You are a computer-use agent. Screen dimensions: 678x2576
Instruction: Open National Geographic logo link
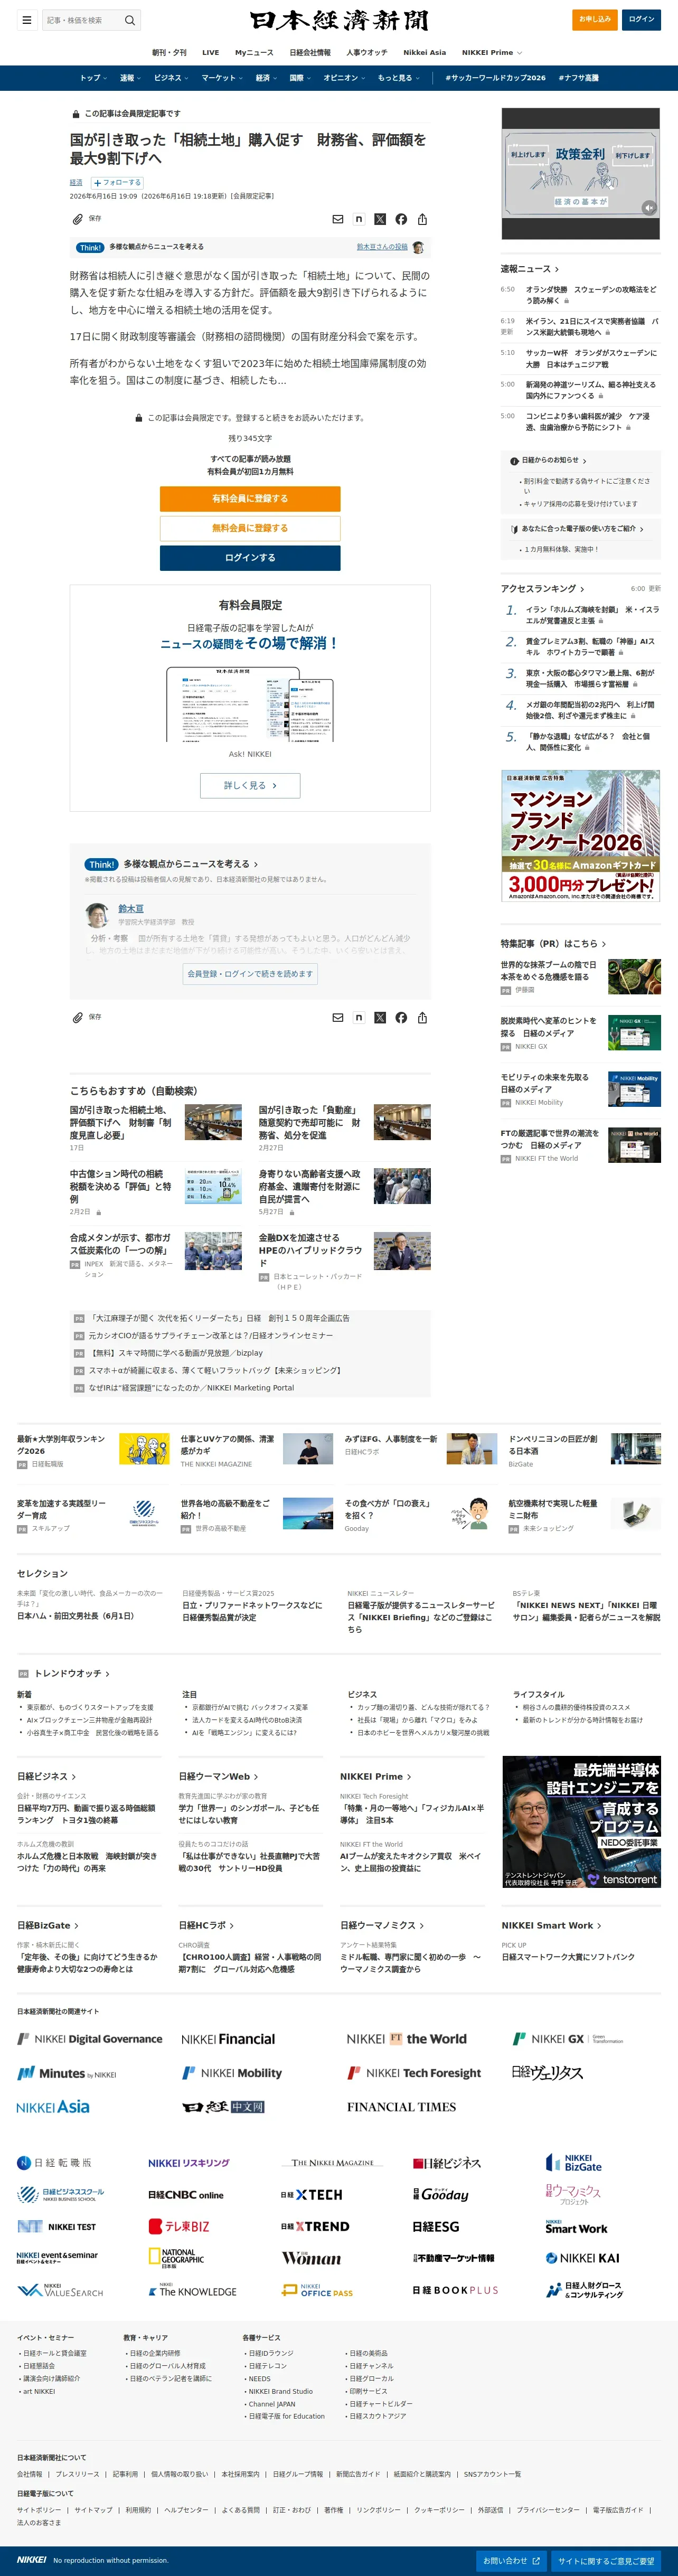(x=176, y=2258)
